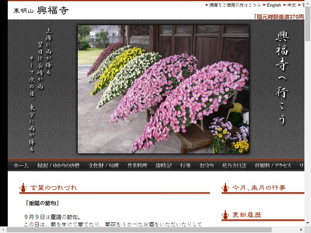The width and height of the screenshot is (311, 233).
Task: Click the gourd icon beside 言葉のつれづれ
Action: coord(23,188)
